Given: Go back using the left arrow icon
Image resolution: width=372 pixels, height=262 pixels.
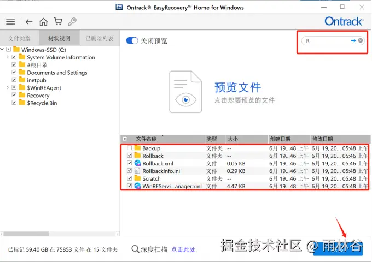Looking at the screenshot, I should point(29,22).
